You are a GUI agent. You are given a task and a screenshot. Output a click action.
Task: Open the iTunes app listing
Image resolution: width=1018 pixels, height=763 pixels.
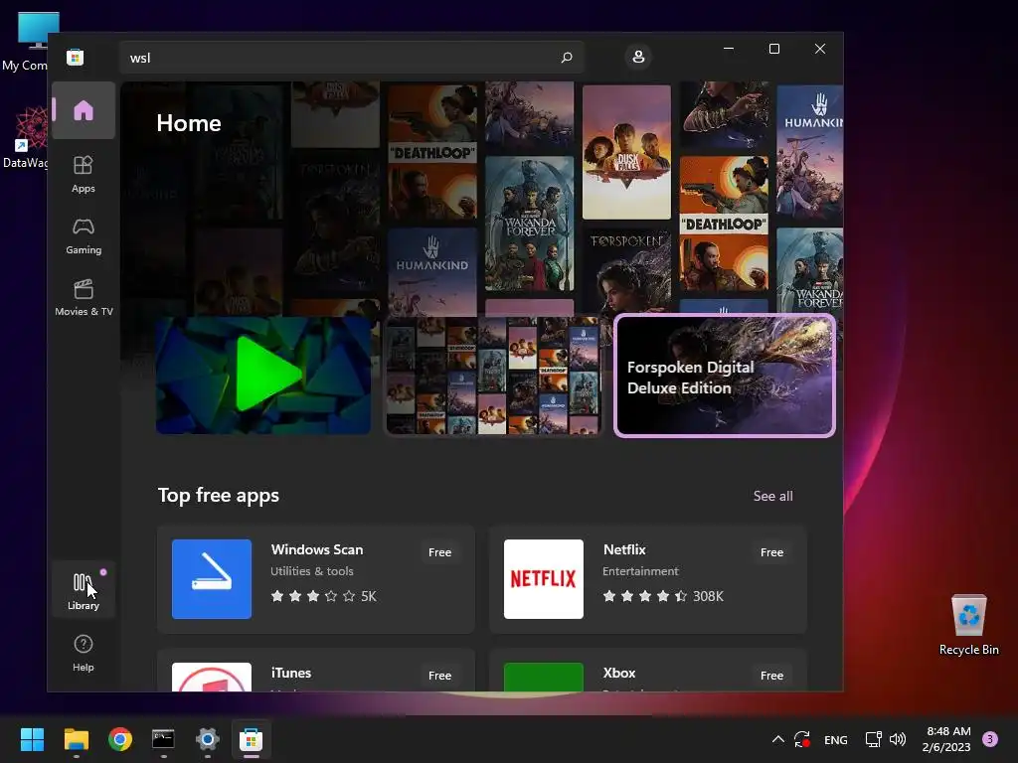click(x=315, y=670)
